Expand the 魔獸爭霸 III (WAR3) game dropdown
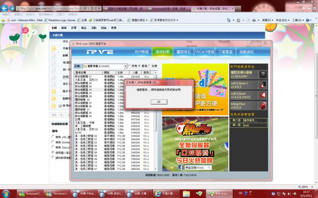This screenshot has width=318, height=198. [x=125, y=66]
